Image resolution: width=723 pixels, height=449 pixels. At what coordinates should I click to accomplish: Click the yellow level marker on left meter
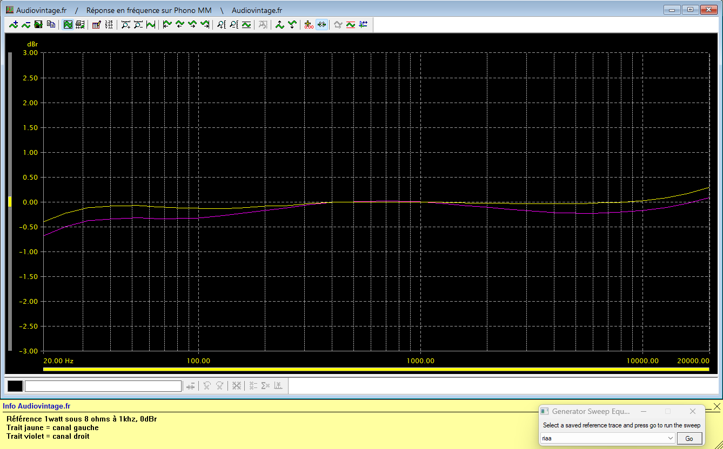point(9,202)
